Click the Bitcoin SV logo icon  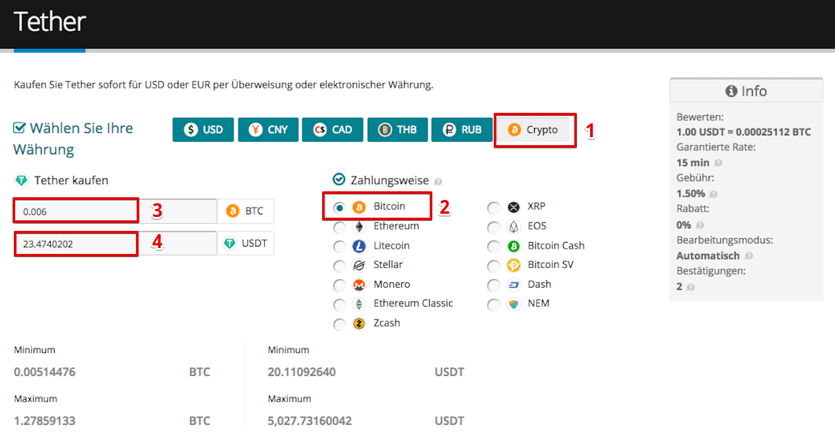(x=514, y=266)
